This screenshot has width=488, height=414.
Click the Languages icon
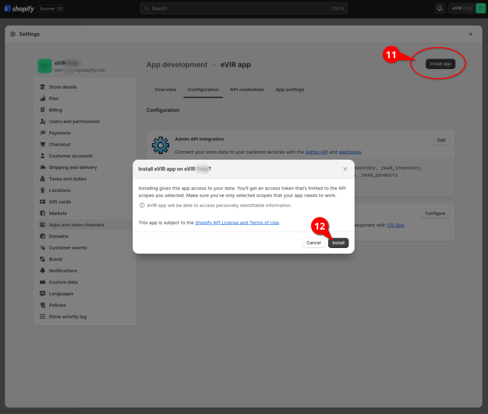[43, 294]
